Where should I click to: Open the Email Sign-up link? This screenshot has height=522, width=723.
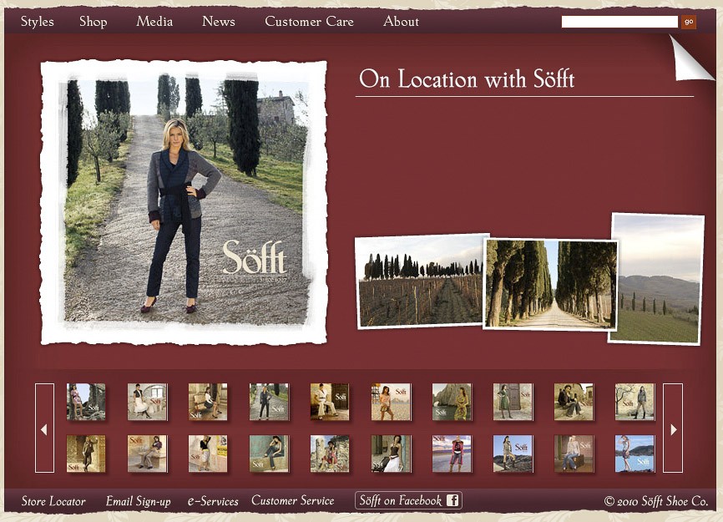pos(139,501)
